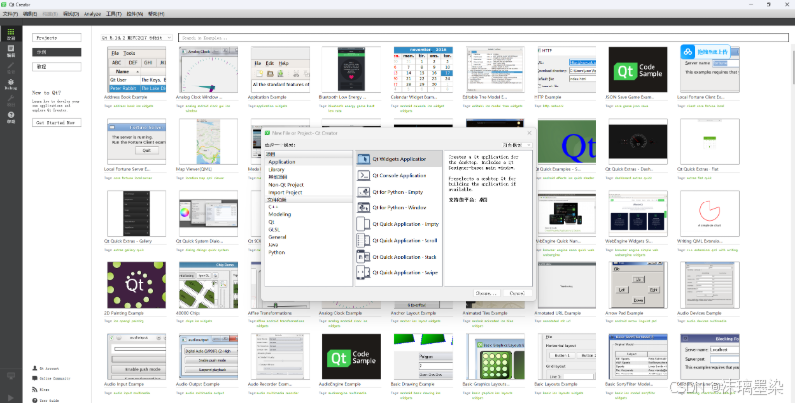Open the Help menu in menu bar
Screen dimensions: 795x403
pyautogui.click(x=156, y=14)
